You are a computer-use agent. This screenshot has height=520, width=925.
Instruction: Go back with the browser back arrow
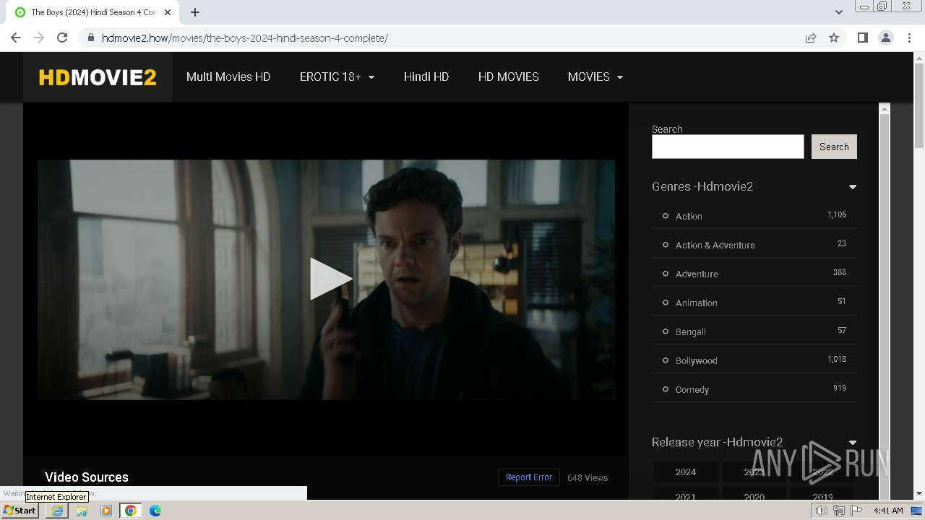16,38
